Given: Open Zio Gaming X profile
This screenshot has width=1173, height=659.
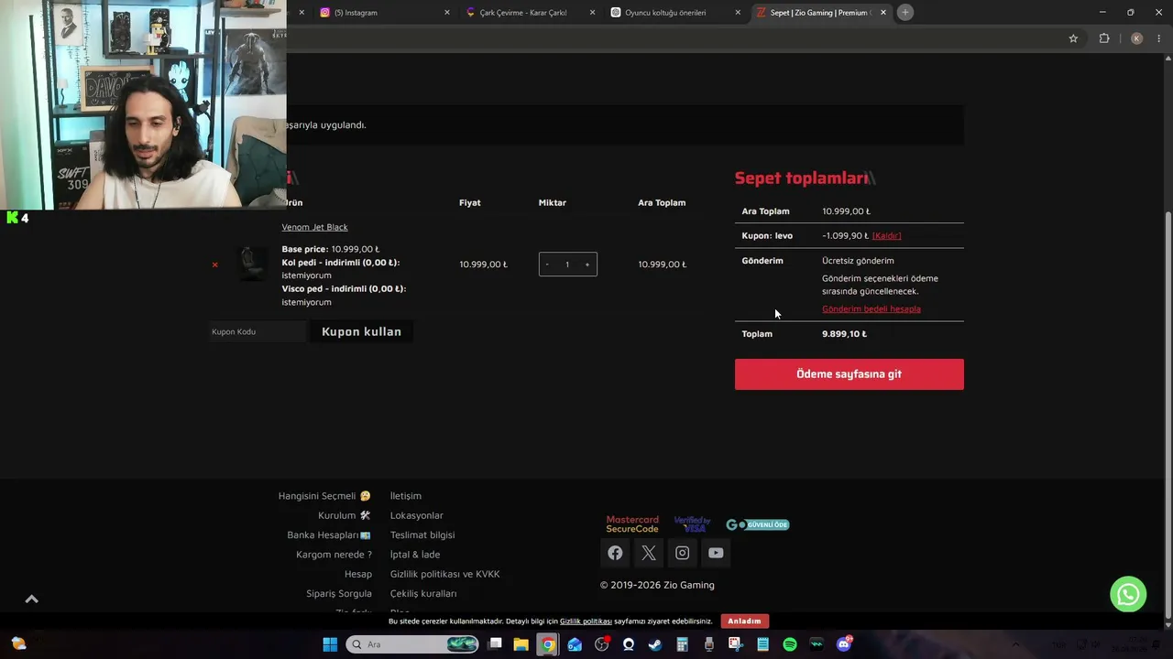Looking at the screenshot, I should (x=649, y=553).
